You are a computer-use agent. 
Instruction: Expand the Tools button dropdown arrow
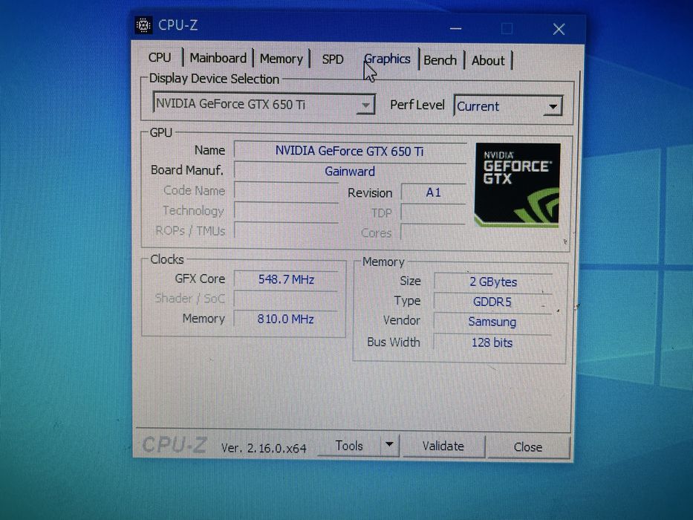click(x=389, y=445)
